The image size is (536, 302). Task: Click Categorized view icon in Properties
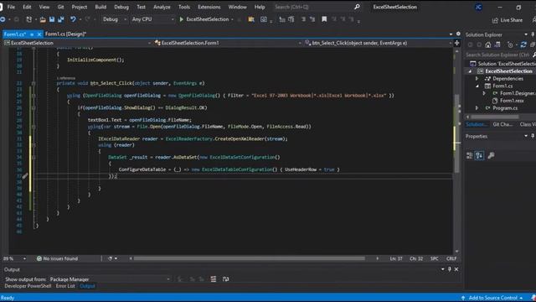click(470, 156)
